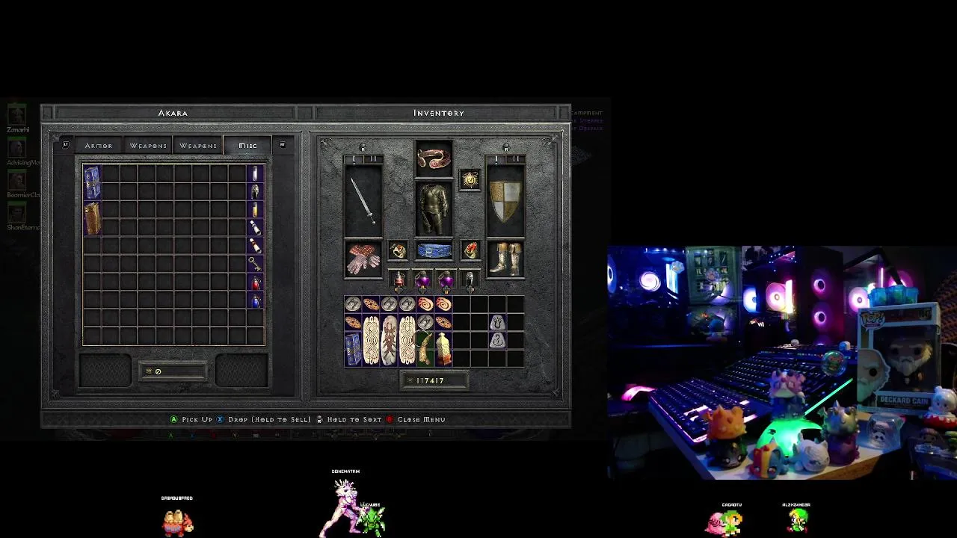The width and height of the screenshot is (957, 538).
Task: Select the ring slot beside the gloves
Action: (x=398, y=251)
